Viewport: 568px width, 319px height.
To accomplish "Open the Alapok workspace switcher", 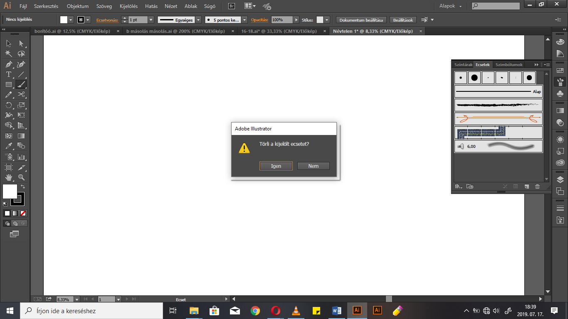I will coord(450,6).
